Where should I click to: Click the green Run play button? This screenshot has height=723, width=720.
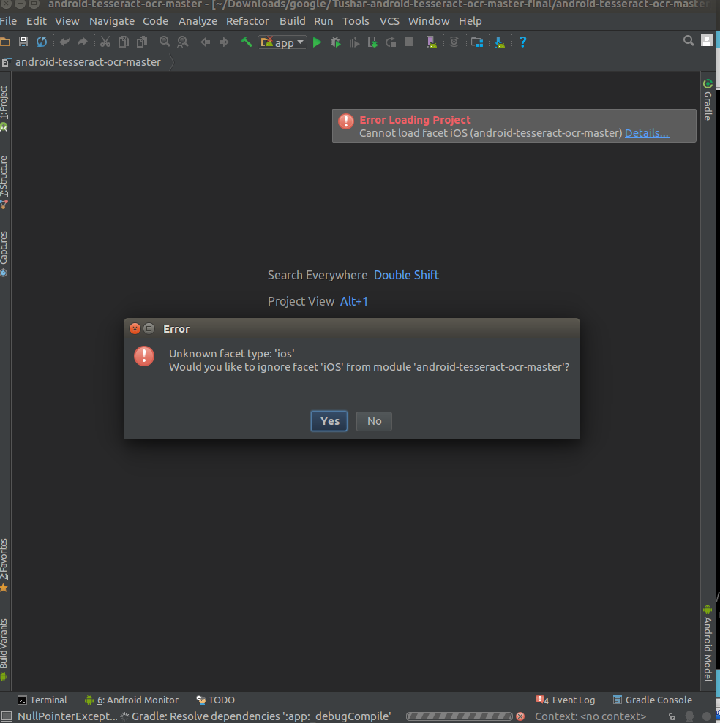pos(317,42)
